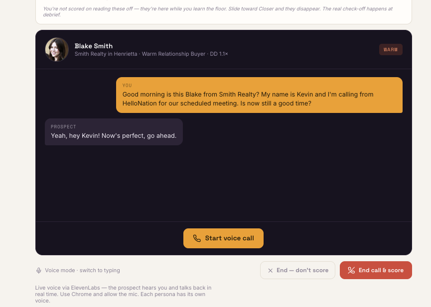Click the YOU label above your message
This screenshot has width=431, height=307.
(x=127, y=86)
